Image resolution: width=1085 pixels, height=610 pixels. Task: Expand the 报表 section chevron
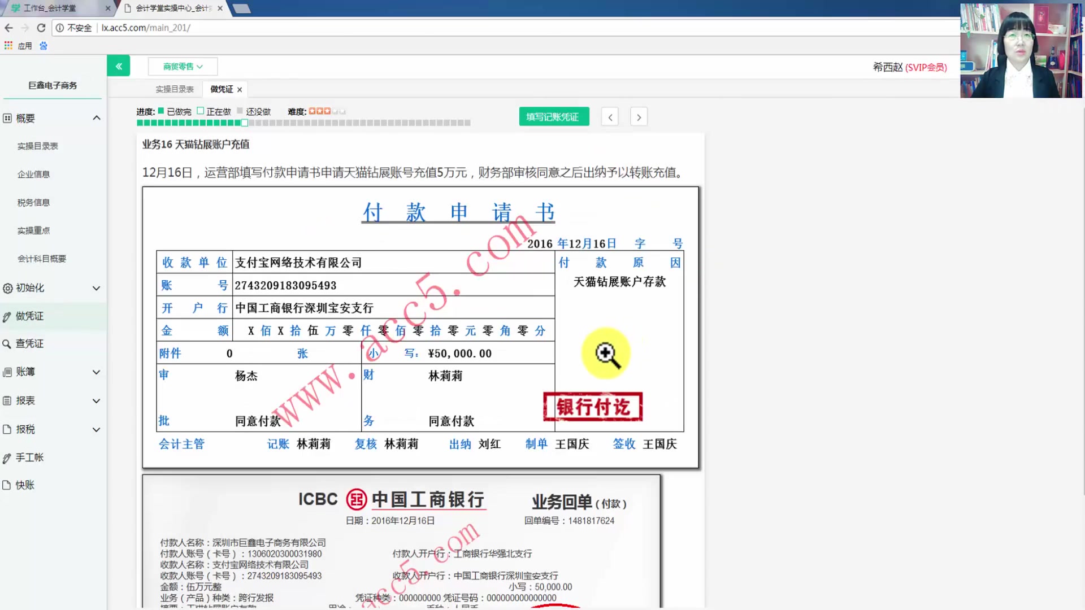point(96,400)
